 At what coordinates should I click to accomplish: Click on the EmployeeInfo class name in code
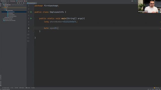point(57,12)
